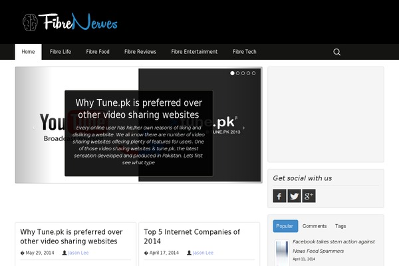
Task: Switch to the Tags tab
Action: pyautogui.click(x=340, y=226)
